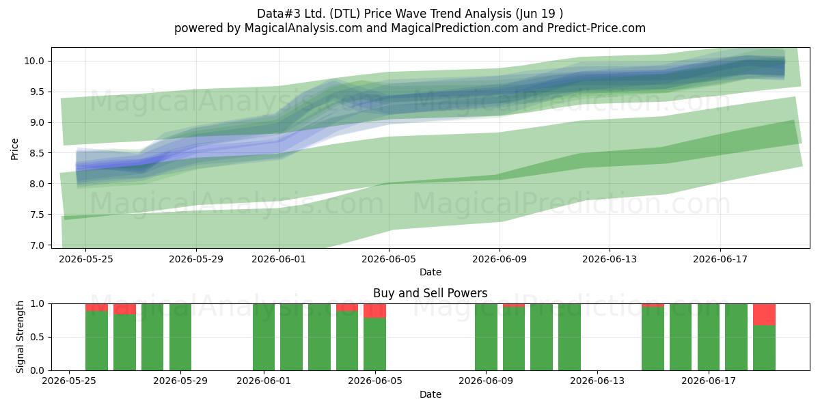Image resolution: width=820 pixels, height=410 pixels.
Task: Click 2026-05-29 on the price chart axis
Action: (x=196, y=260)
